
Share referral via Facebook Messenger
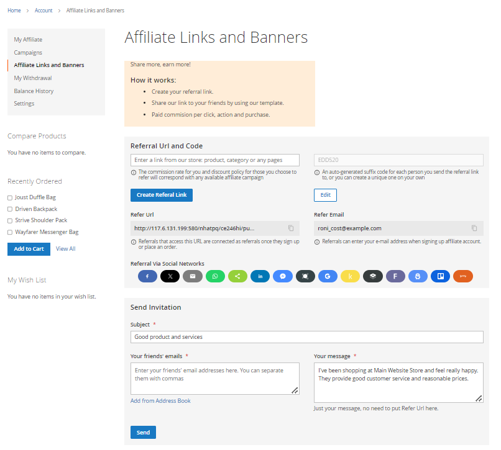pyautogui.click(x=283, y=276)
